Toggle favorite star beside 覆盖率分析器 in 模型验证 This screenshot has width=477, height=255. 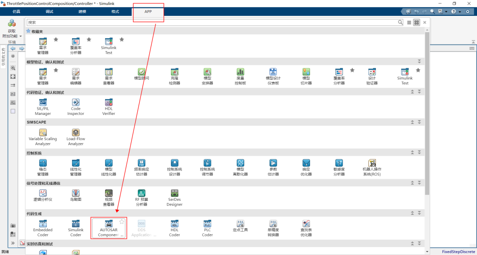pos(352,70)
